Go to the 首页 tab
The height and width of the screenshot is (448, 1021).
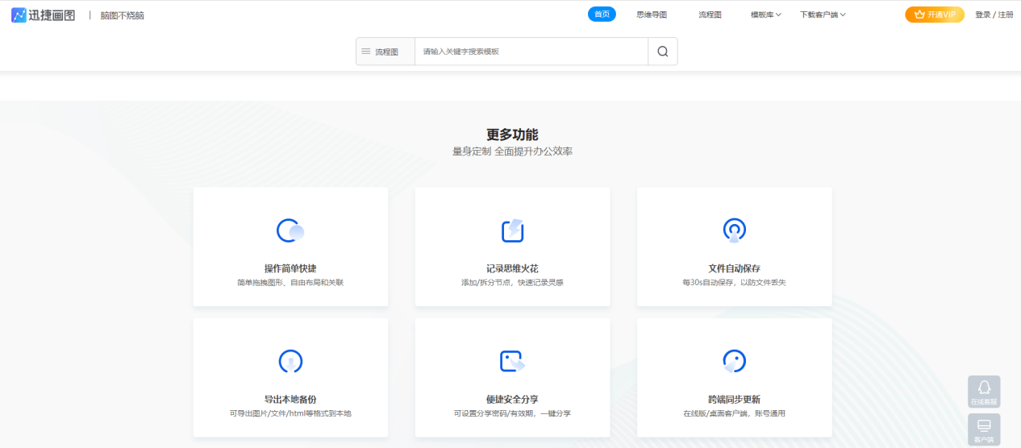click(x=602, y=14)
